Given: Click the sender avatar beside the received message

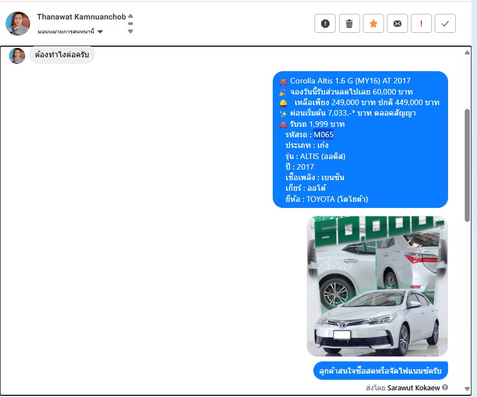Looking at the screenshot, I should coord(17,56).
